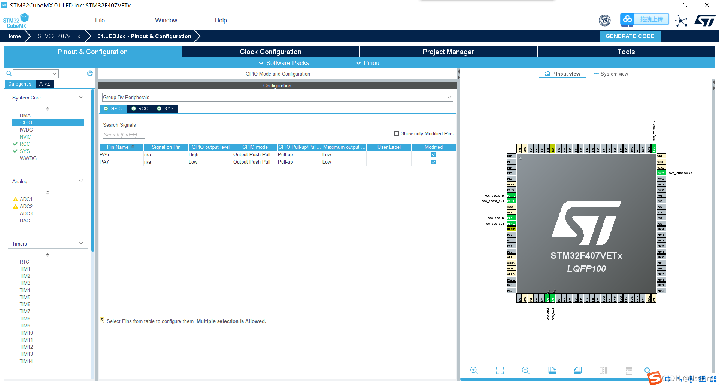Image resolution: width=719 pixels, height=385 pixels.
Task: Select pin PC0 on the chip
Action: 511,235
